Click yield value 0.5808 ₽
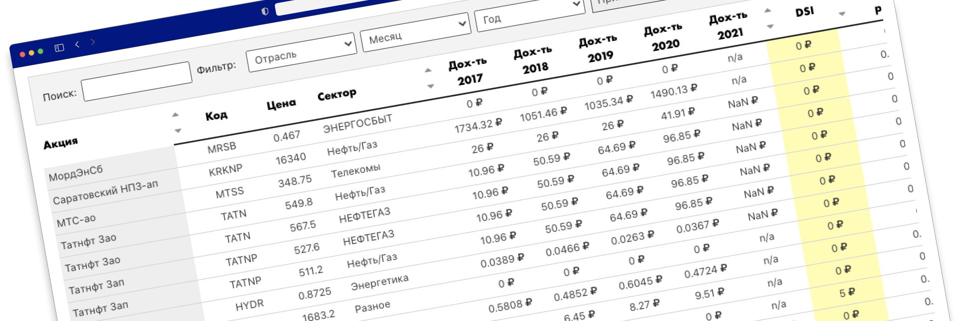This screenshot has width=968, height=321. (510, 306)
